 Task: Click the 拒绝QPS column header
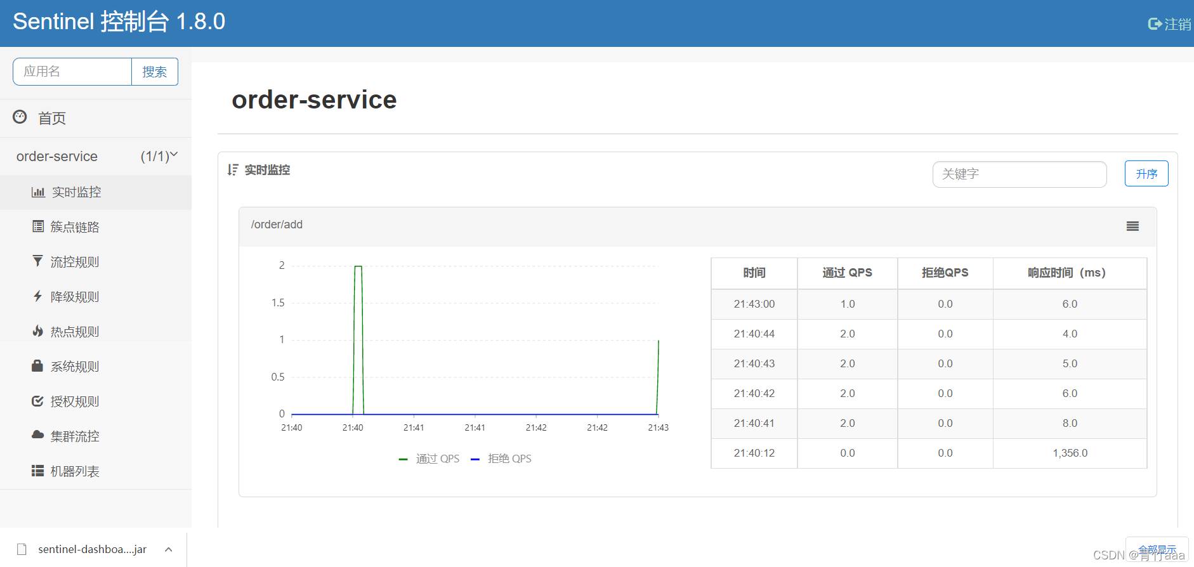coord(945,273)
